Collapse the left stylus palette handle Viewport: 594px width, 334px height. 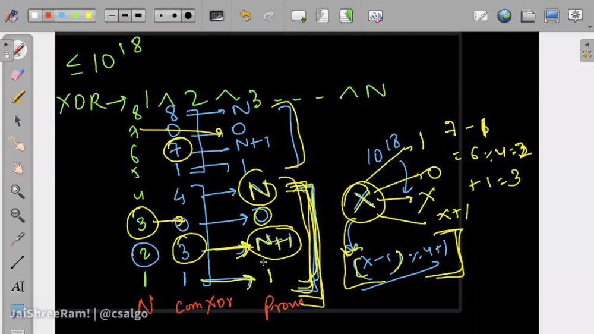coord(7,50)
